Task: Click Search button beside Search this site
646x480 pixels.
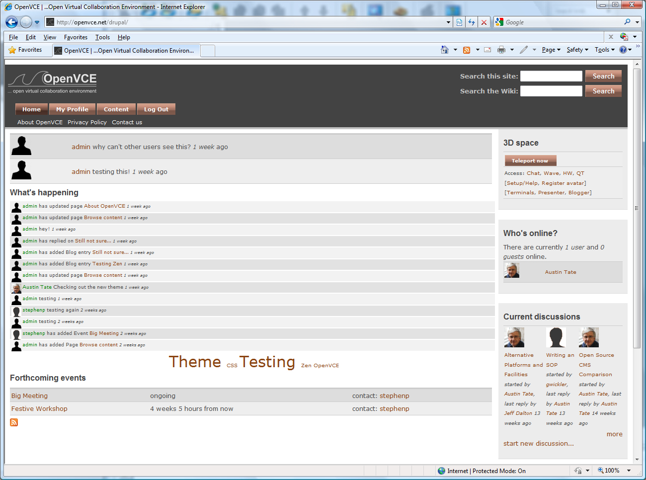Action: pos(603,76)
